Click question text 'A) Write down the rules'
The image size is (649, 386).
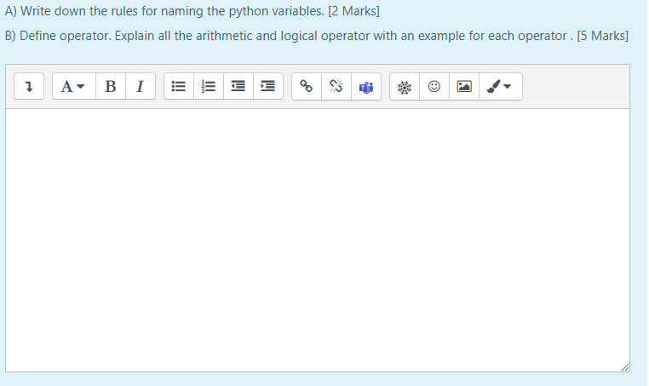[x=71, y=11]
